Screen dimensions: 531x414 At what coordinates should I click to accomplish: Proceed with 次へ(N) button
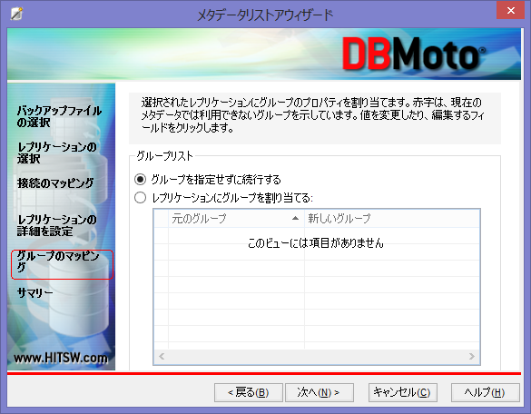point(320,392)
